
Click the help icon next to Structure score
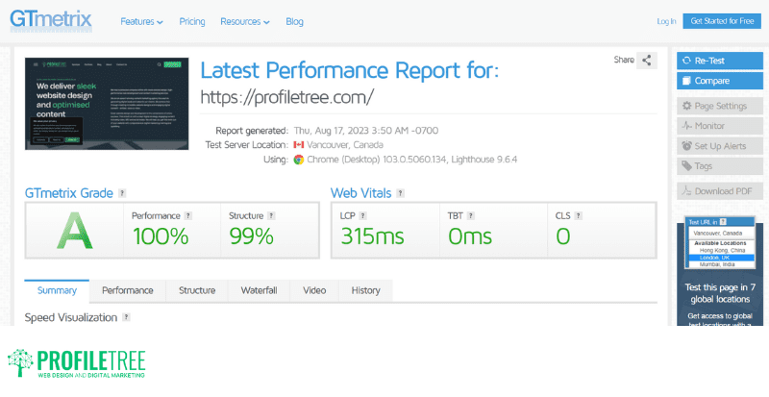click(x=271, y=216)
